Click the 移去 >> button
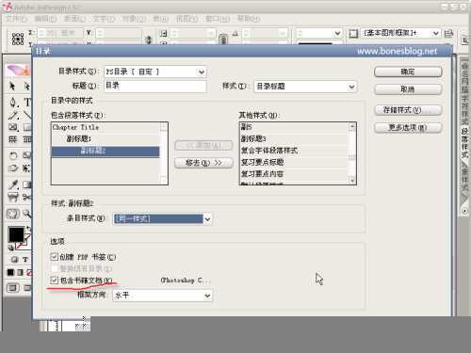471x353 pixels. coord(203,163)
